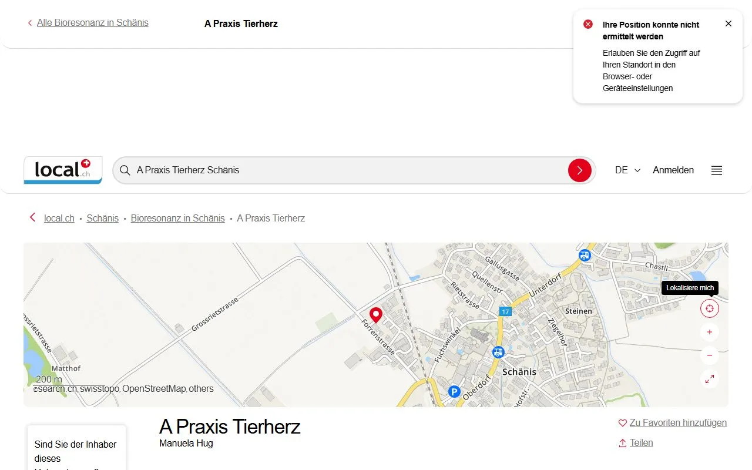Click the blue parking P icon on the map

click(x=454, y=392)
